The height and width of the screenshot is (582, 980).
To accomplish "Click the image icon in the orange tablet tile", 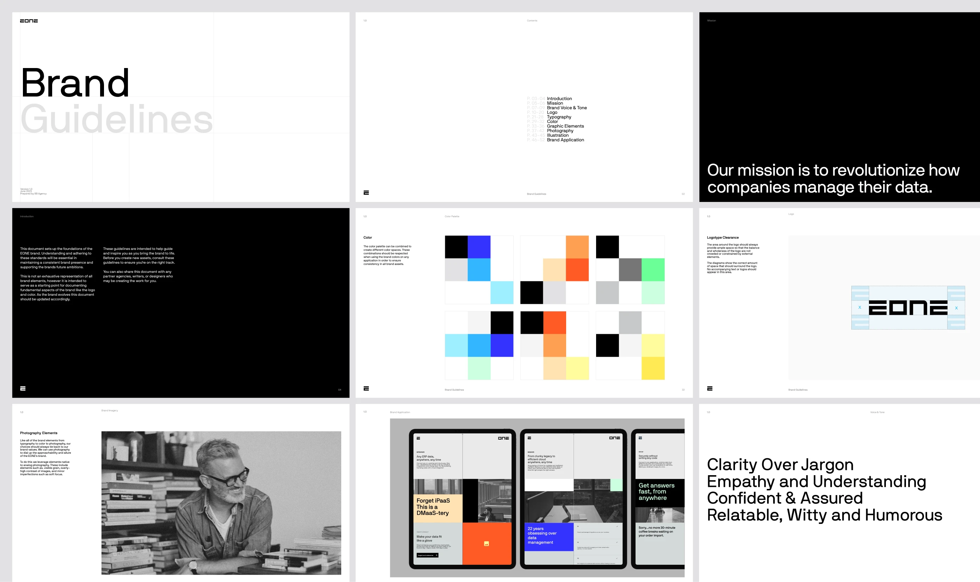I will point(486,544).
